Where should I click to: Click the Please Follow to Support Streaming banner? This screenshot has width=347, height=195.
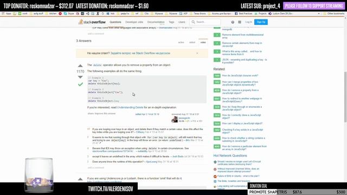314,6
